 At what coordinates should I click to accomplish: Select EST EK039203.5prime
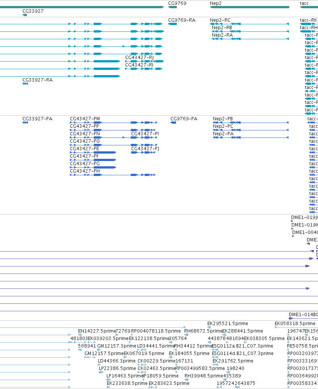click(108, 339)
